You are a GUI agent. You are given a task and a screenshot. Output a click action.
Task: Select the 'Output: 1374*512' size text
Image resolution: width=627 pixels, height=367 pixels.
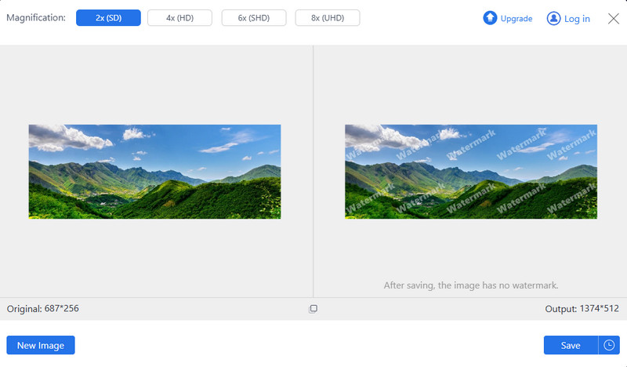click(x=582, y=308)
